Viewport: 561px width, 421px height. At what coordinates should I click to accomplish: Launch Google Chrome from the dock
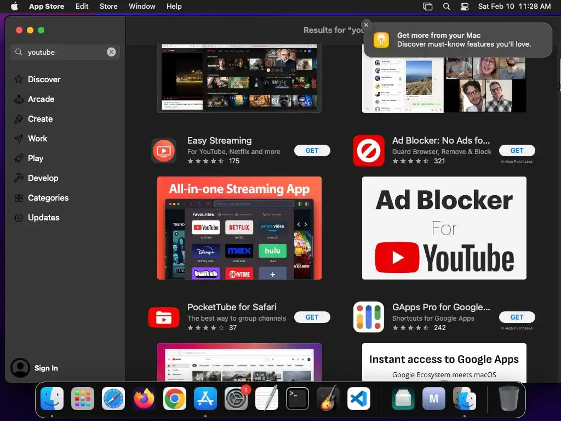(175, 399)
